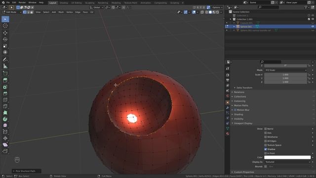Open the File menu
Image resolution: width=316 pixels, height=178 pixels.
(x=8, y=2)
